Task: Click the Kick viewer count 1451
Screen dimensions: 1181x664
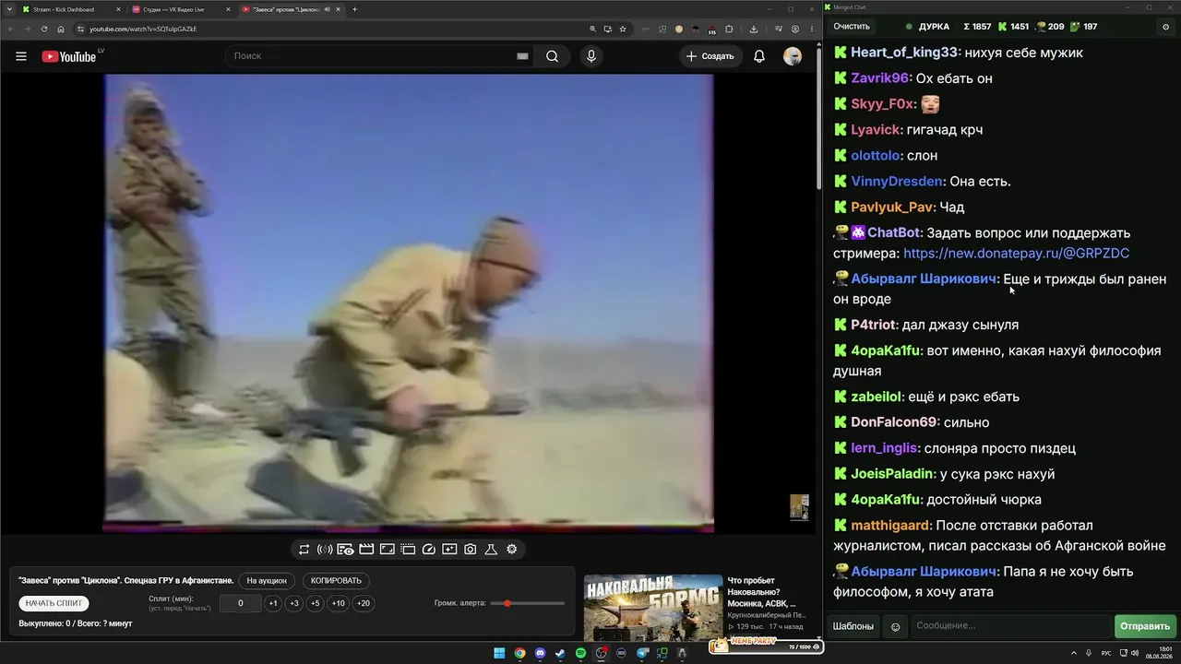Action: 1012,27
